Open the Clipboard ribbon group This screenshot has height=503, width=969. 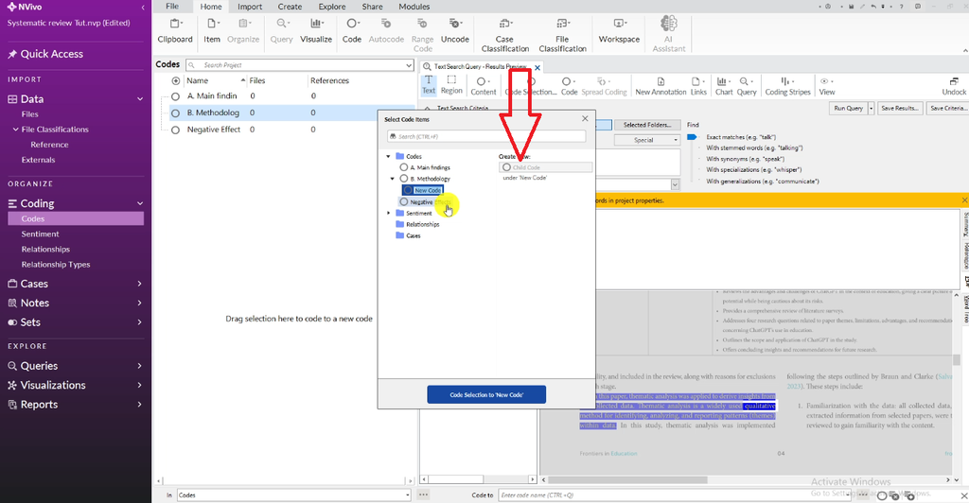[x=175, y=31]
